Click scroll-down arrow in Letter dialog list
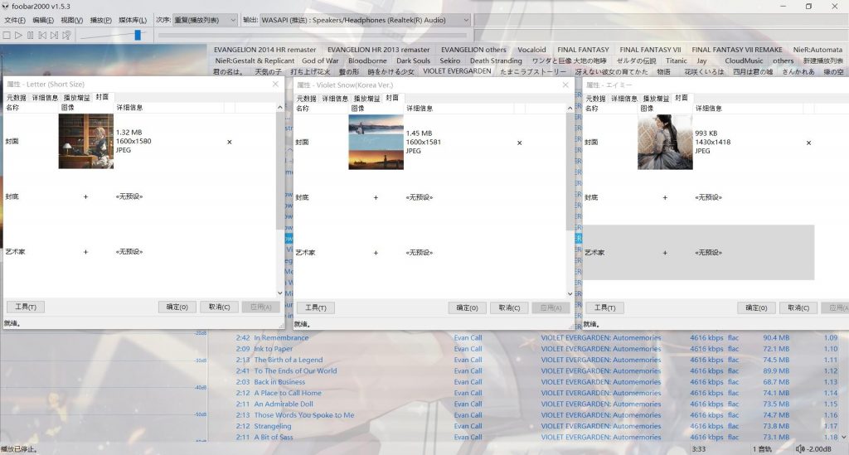The height and width of the screenshot is (455, 849). coord(280,293)
